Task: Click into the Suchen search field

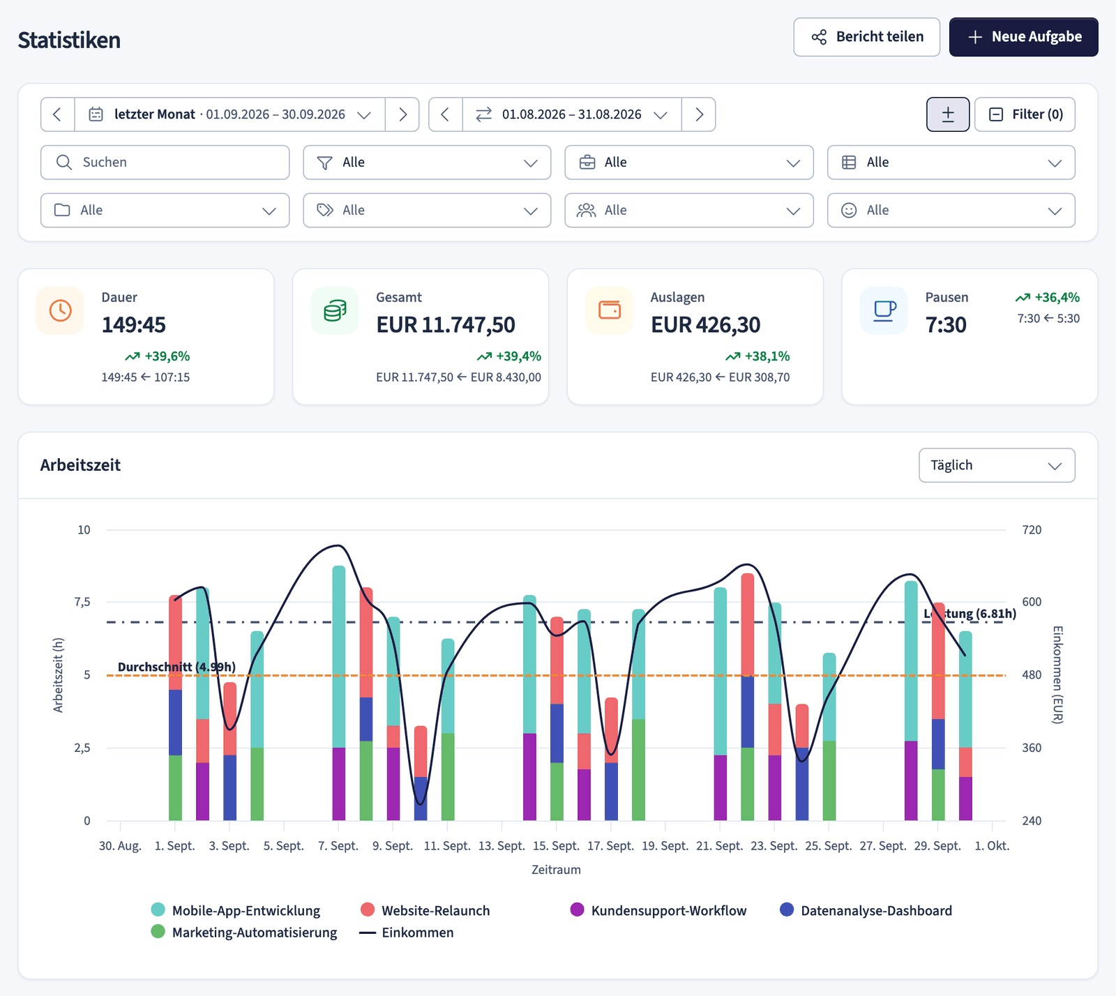Action: click(x=165, y=163)
